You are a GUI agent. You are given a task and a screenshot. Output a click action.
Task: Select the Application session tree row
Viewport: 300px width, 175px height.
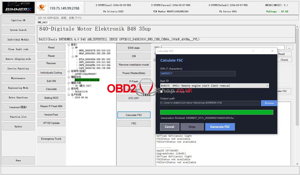tap(87, 80)
